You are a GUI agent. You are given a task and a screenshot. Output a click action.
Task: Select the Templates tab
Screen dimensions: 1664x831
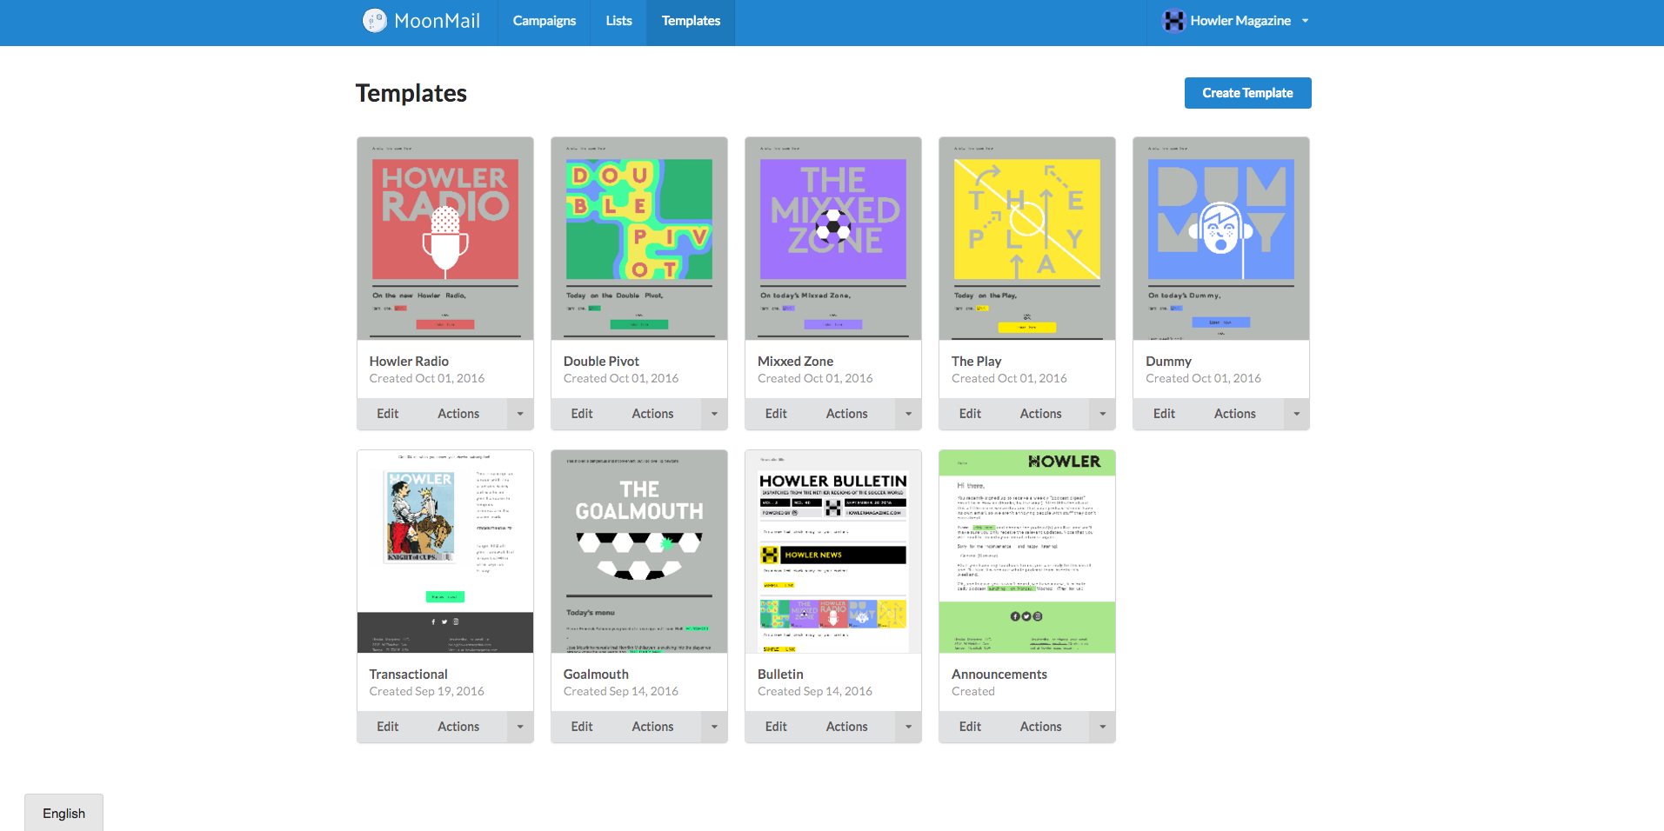click(691, 21)
